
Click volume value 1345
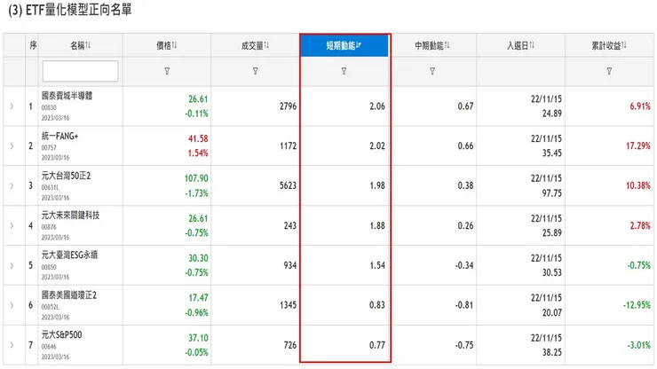pyautogui.click(x=288, y=305)
